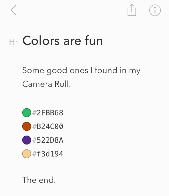Tap the #522D8A hex code text
169x196 pixels.
click(x=48, y=140)
